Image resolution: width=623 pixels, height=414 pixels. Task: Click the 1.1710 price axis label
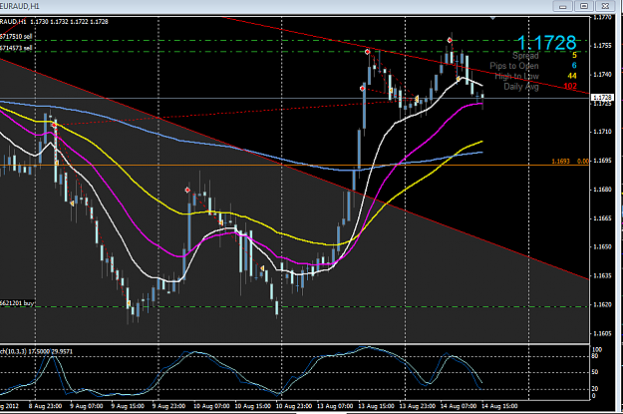(602, 132)
